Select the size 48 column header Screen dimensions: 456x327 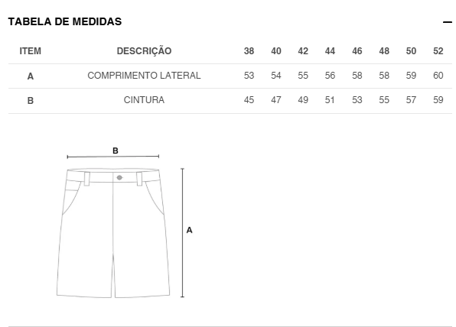click(384, 51)
